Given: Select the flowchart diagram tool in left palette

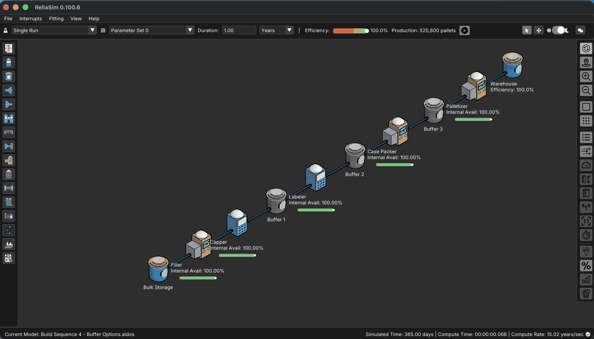Looking at the screenshot, I should [x=9, y=48].
